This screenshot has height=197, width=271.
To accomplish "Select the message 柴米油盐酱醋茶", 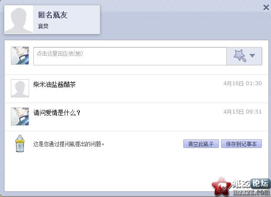I will click(54, 84).
